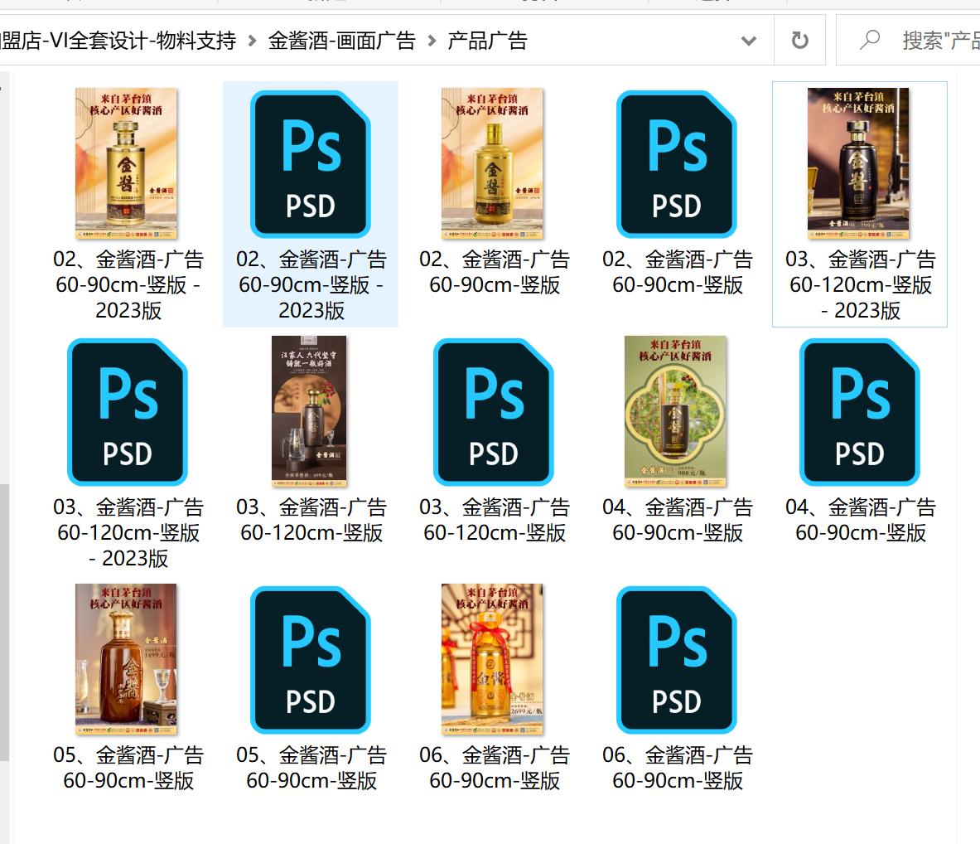Go to 金酱酒-画面广告 breadcrumb folder

[x=342, y=41]
